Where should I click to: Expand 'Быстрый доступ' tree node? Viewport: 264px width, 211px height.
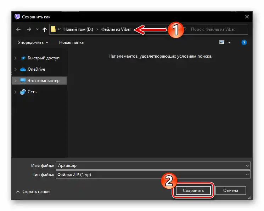coord(16,58)
